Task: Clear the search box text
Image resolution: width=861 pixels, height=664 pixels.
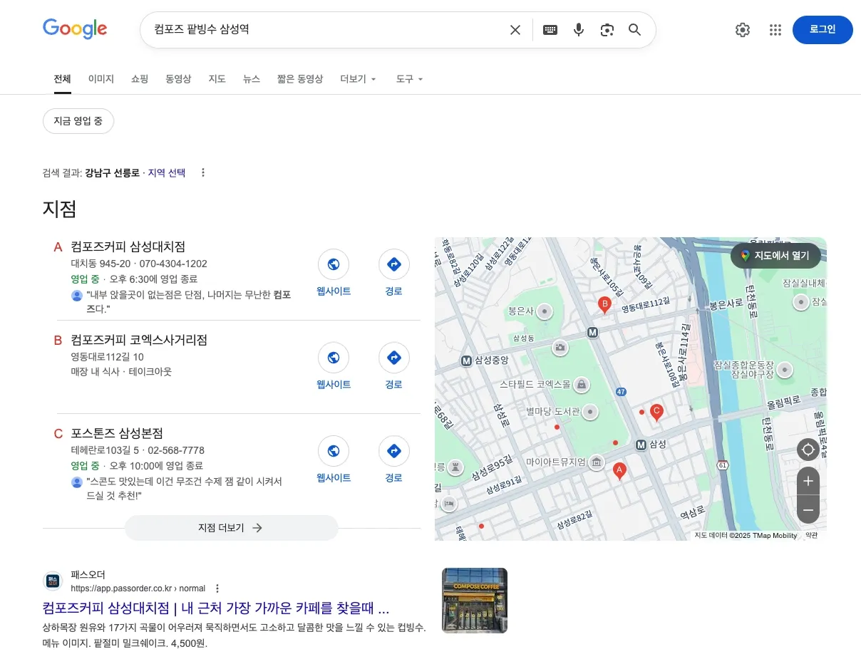Action: (x=515, y=30)
